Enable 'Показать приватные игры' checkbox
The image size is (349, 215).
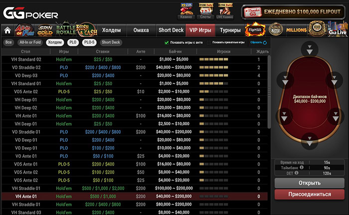pyautogui.click(x=209, y=43)
